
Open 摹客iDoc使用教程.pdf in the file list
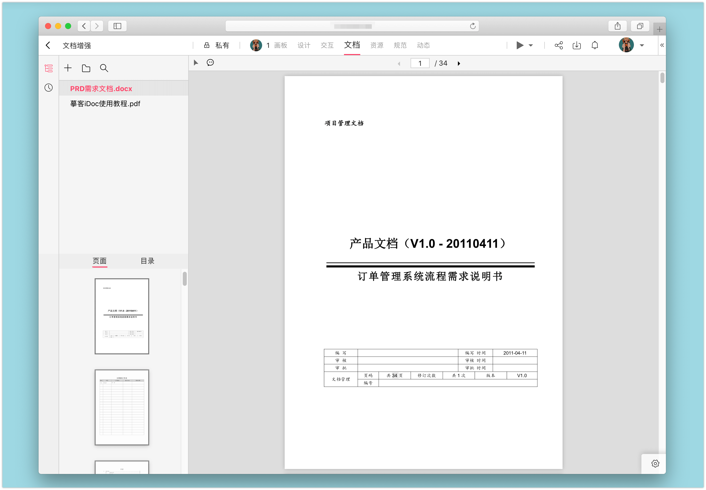click(123, 104)
